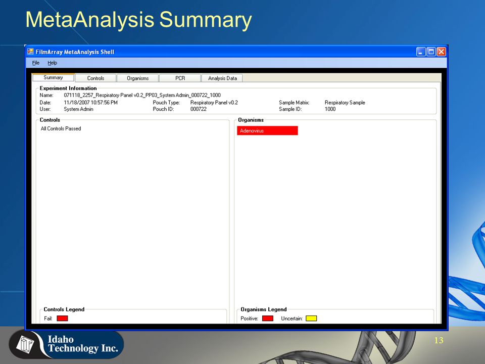Click the Sample Matrix value 'Respiratory Sample'

tap(345, 103)
